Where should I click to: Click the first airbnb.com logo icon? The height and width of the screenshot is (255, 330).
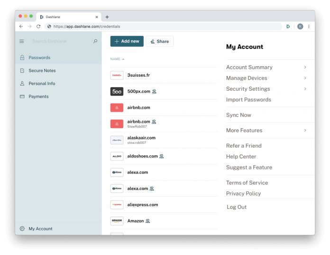pos(117,107)
